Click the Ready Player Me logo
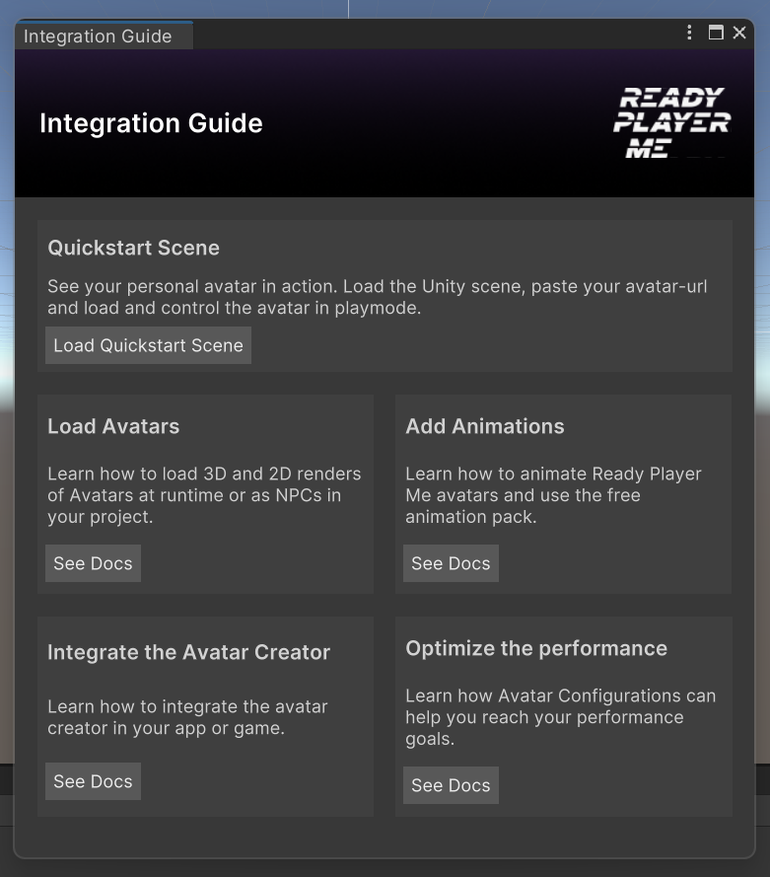Screen dimensions: 770x877 coord(673,120)
